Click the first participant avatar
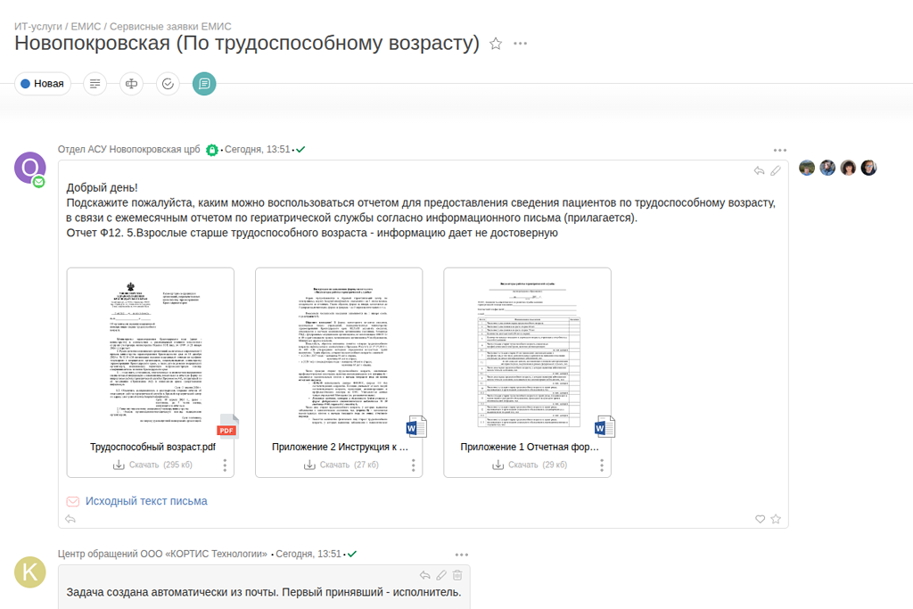913x609 pixels. pos(807,168)
